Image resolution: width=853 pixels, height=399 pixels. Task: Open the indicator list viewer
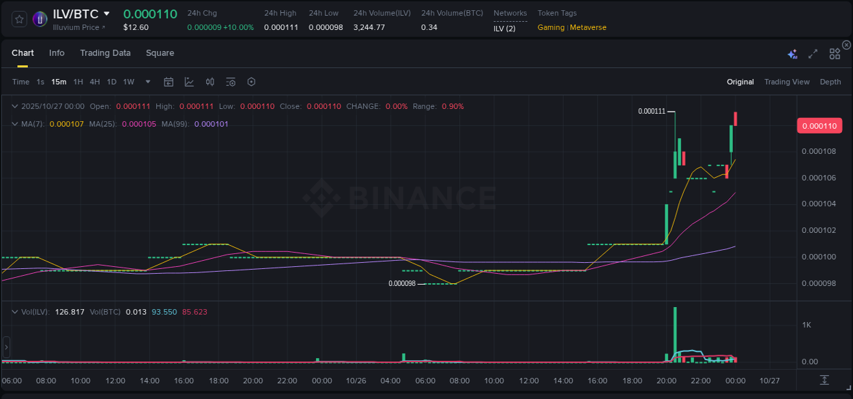tap(231, 82)
